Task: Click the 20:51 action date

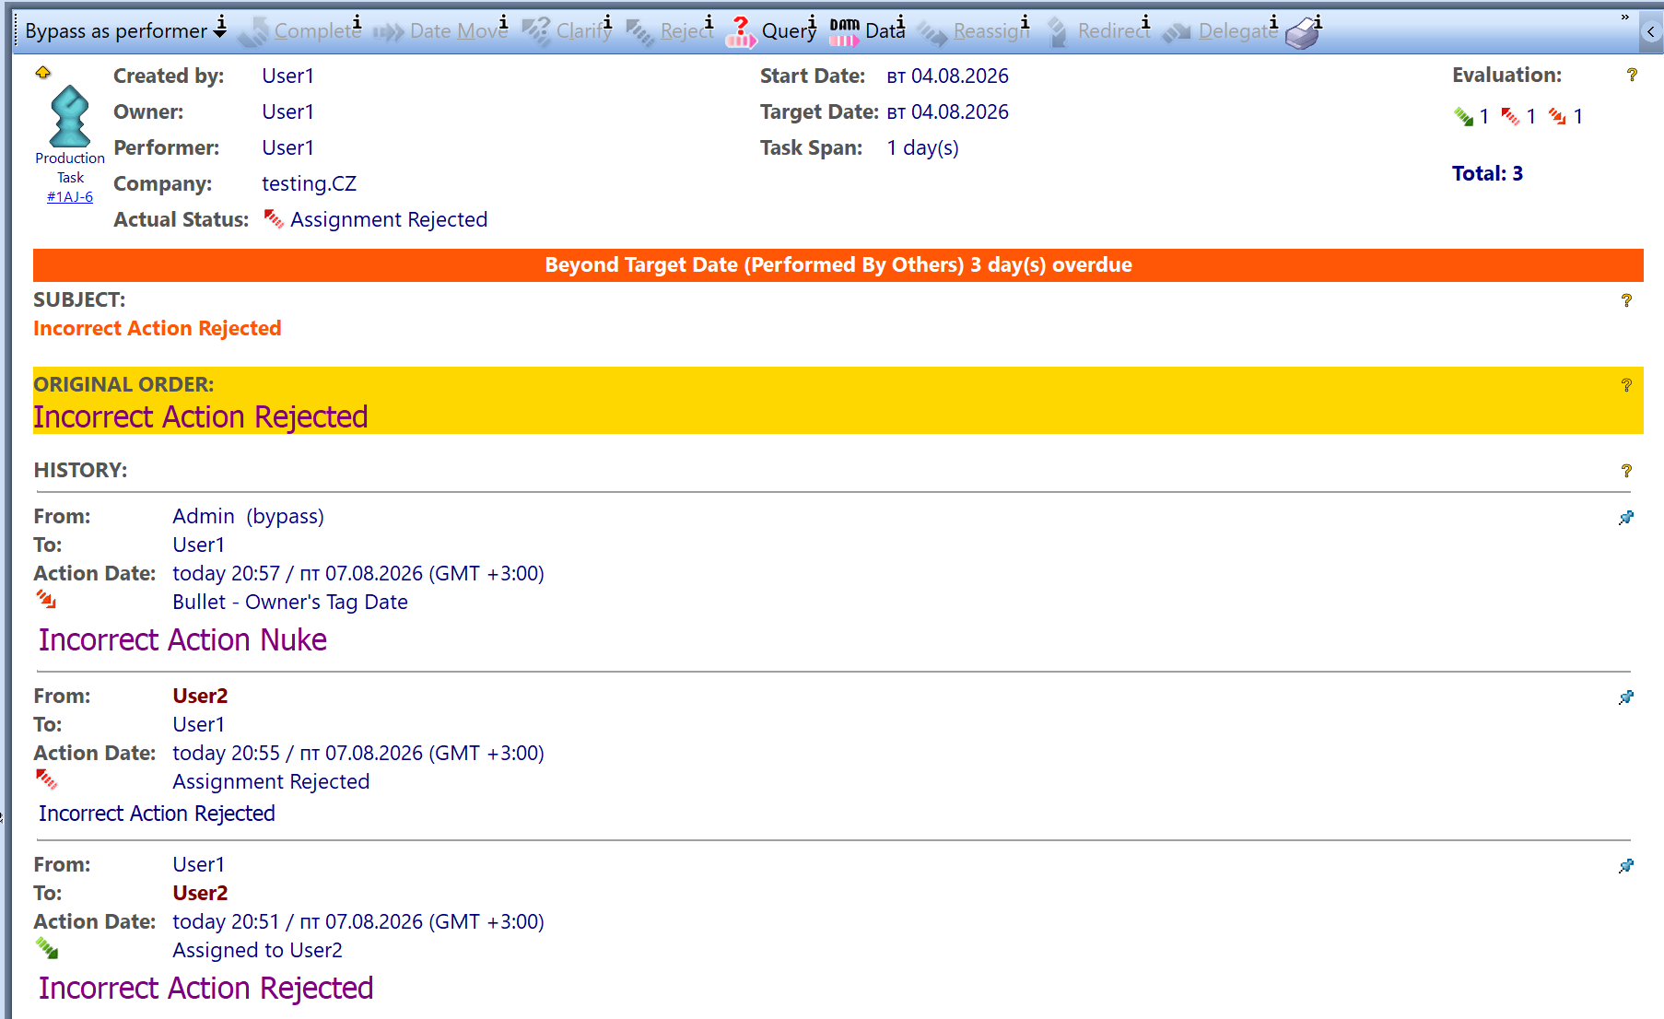Action: 358,921
